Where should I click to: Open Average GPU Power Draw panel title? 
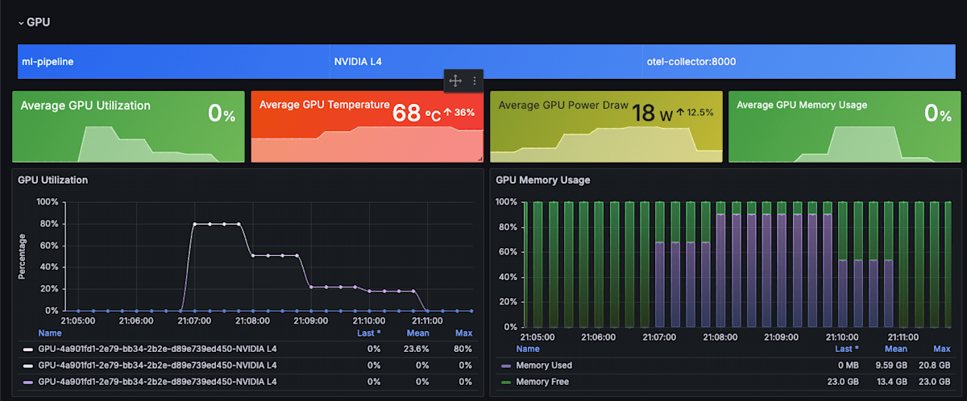click(562, 105)
